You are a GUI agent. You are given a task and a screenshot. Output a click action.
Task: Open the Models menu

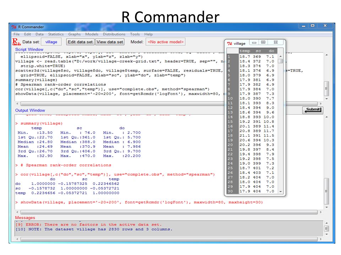tap(92, 34)
